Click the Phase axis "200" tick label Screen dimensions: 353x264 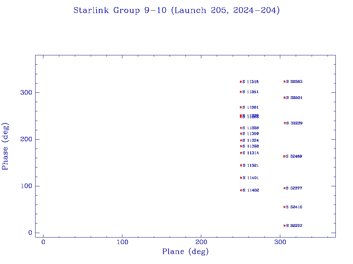pos(26,139)
